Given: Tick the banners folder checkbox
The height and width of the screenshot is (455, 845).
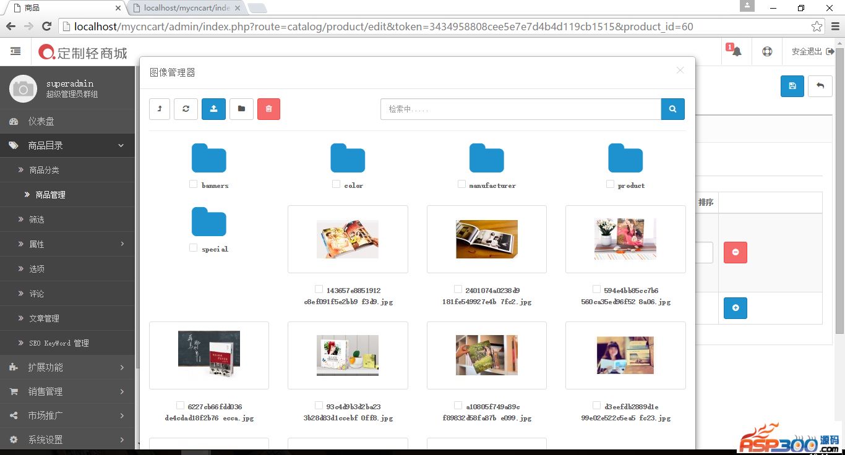Looking at the screenshot, I should pyautogui.click(x=192, y=184).
